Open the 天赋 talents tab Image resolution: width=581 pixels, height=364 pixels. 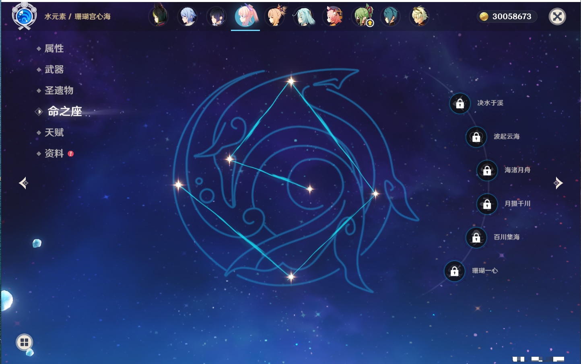[54, 132]
